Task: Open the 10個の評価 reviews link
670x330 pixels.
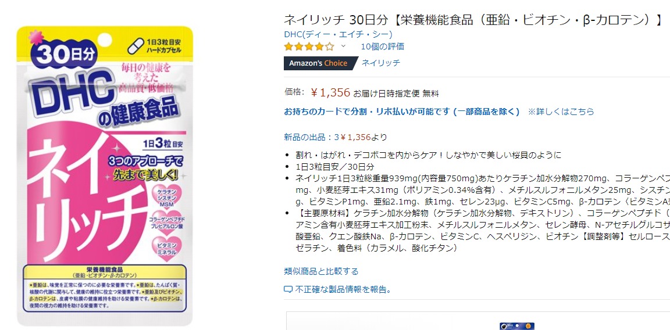Action: click(x=383, y=46)
